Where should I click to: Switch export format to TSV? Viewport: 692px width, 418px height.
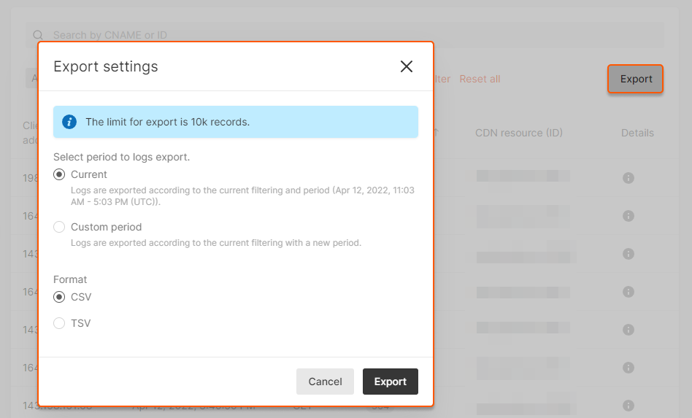pyautogui.click(x=60, y=323)
